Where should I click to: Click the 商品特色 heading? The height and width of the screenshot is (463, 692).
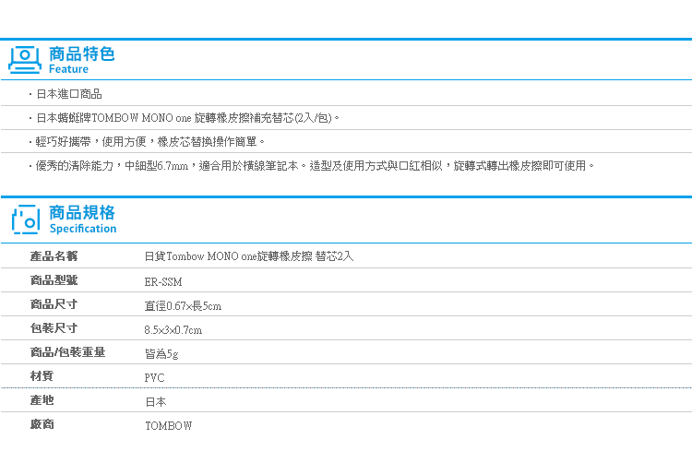(81, 53)
